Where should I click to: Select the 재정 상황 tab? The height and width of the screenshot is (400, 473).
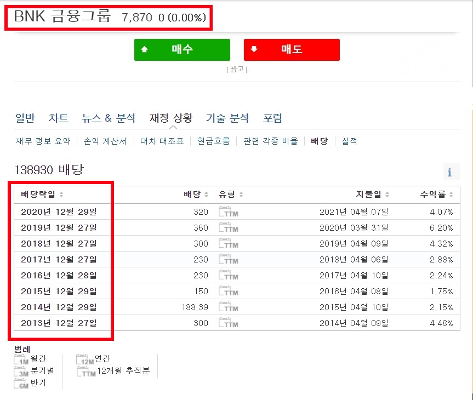click(x=171, y=118)
